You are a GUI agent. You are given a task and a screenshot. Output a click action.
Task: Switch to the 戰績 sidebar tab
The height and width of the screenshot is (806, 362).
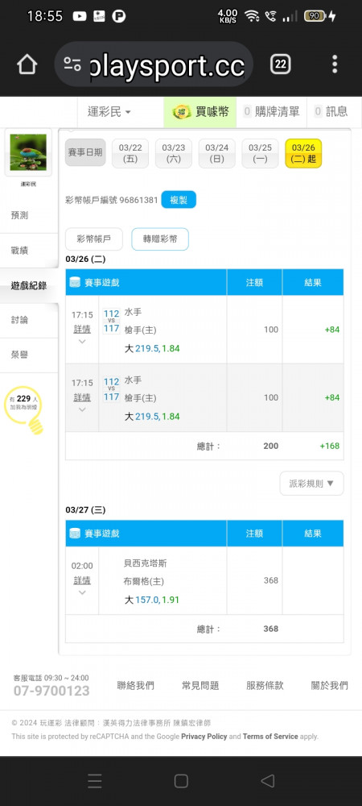click(x=29, y=251)
